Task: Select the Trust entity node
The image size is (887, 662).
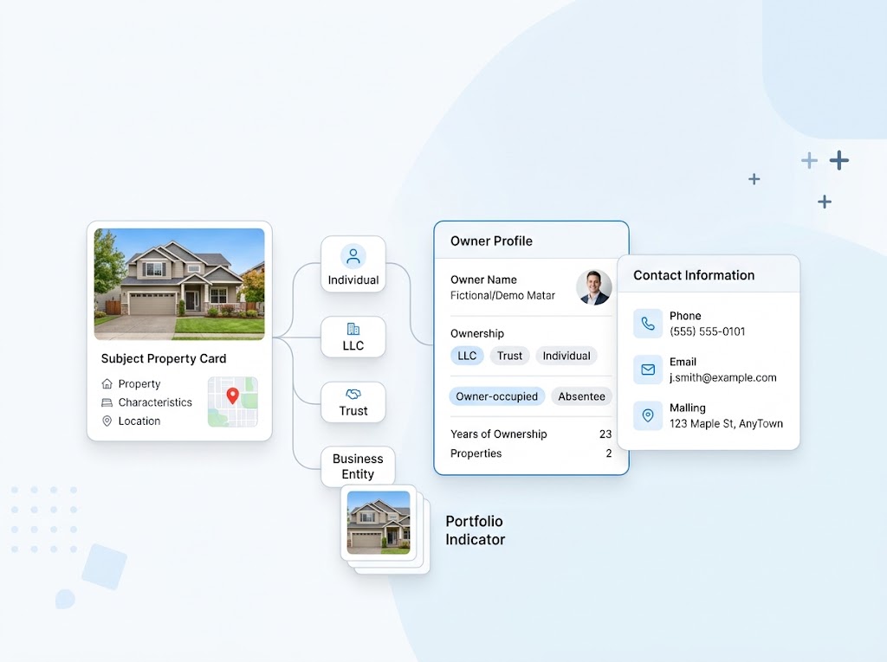Action: [x=353, y=402]
